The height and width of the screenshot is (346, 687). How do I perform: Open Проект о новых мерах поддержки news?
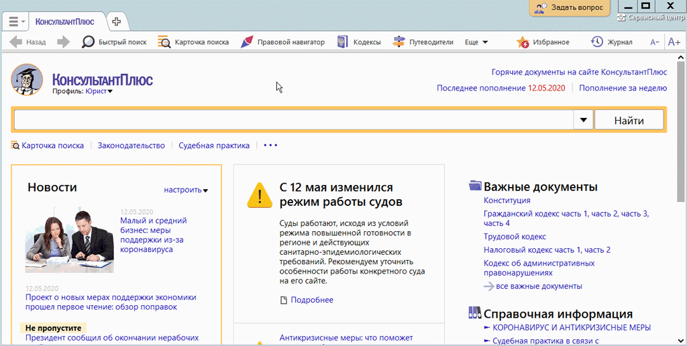coord(111,302)
